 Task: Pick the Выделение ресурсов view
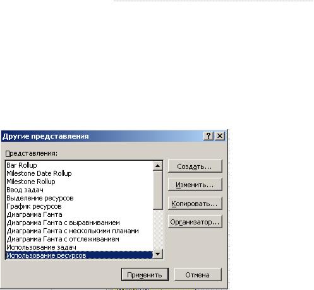point(79,198)
